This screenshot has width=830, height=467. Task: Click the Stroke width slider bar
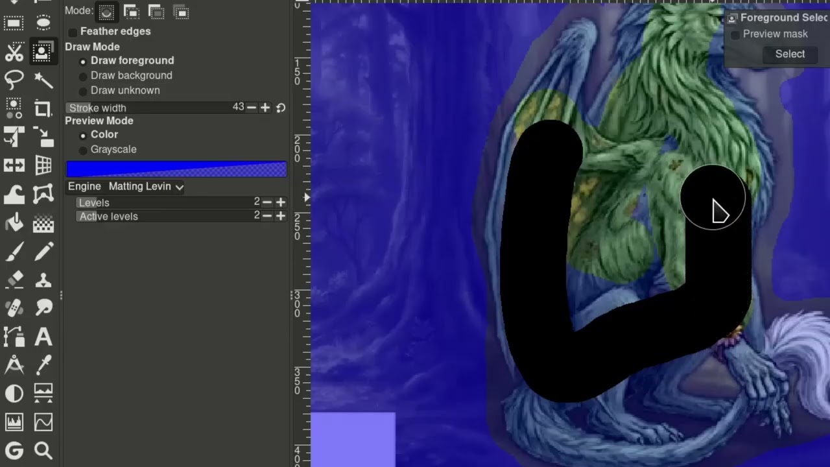(x=156, y=108)
